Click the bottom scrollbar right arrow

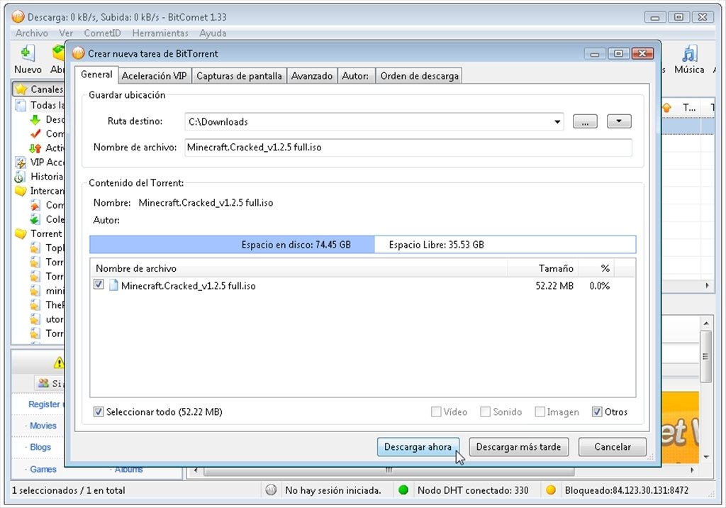pos(692,470)
